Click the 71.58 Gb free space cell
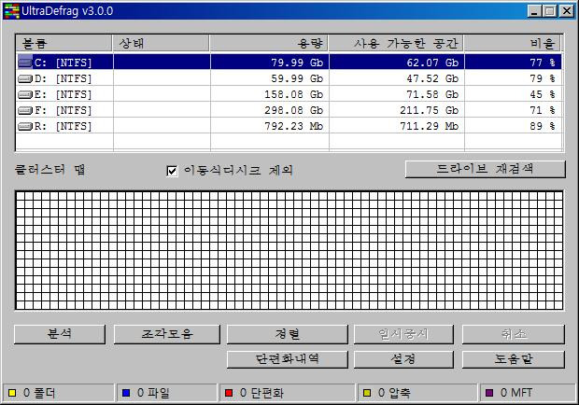Screen dimensions: 579x405 (397, 94)
